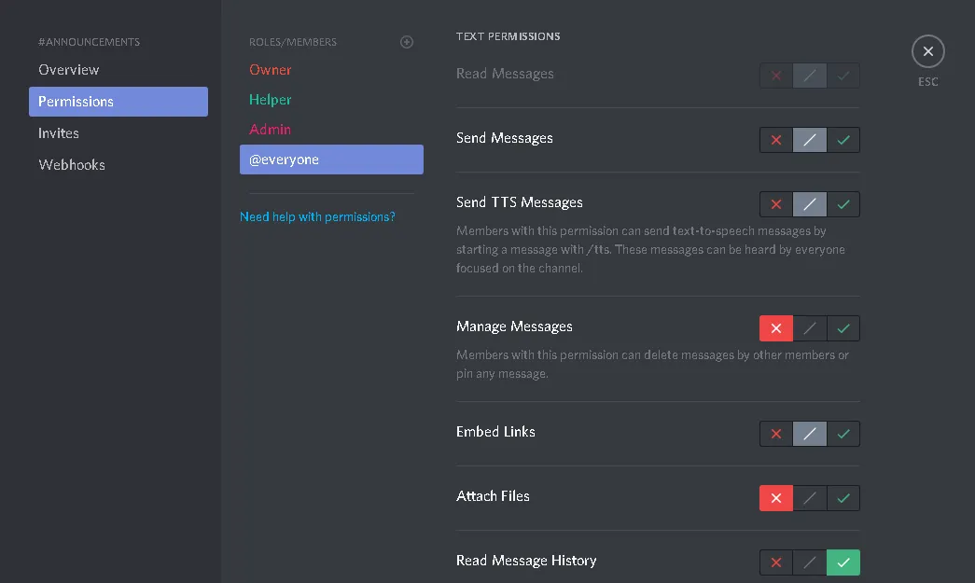Allow Send TTS Messages green checkmark
975x583 pixels.
pyautogui.click(x=843, y=204)
